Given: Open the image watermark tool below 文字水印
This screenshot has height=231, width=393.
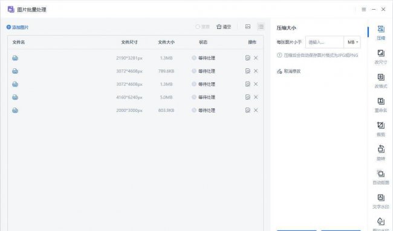Looking at the screenshot, I should click(381, 224).
